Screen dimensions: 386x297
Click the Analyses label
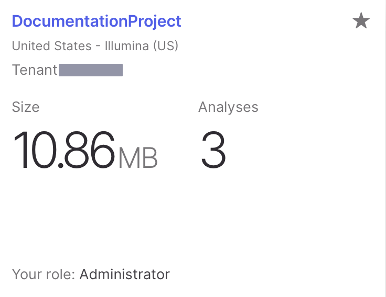(228, 107)
